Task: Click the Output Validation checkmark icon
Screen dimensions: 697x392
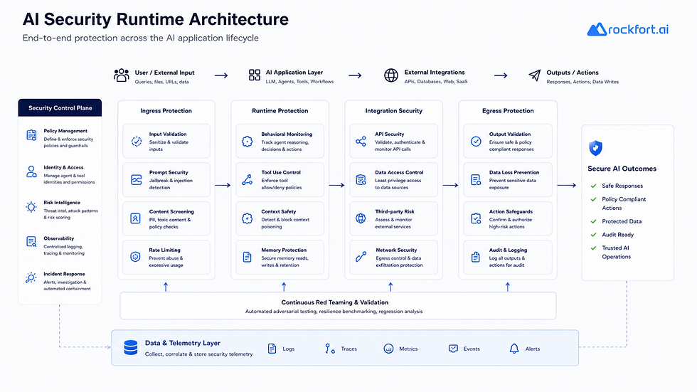Action: tap(476, 142)
